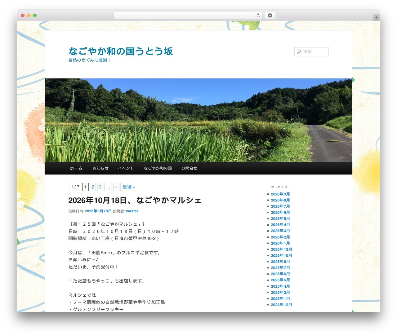Open the 2026年3月 archive
This screenshot has height=336, width=397.
[x=280, y=231]
